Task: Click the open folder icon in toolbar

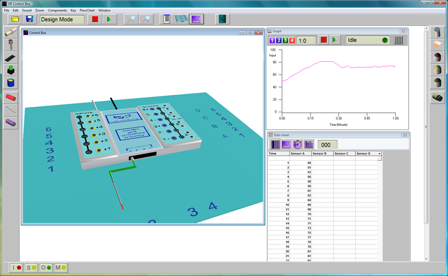Action: (x=15, y=19)
